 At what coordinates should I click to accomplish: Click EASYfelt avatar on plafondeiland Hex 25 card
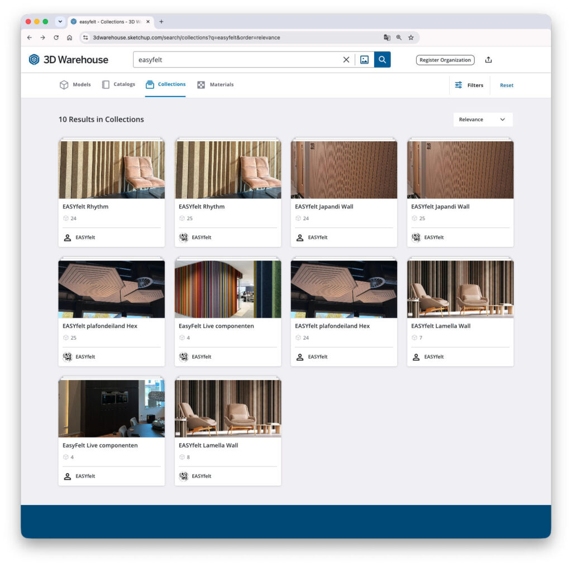[x=68, y=357]
